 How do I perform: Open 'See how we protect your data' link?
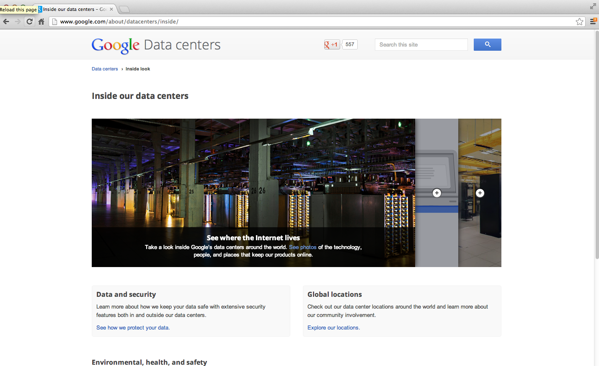pyautogui.click(x=133, y=328)
